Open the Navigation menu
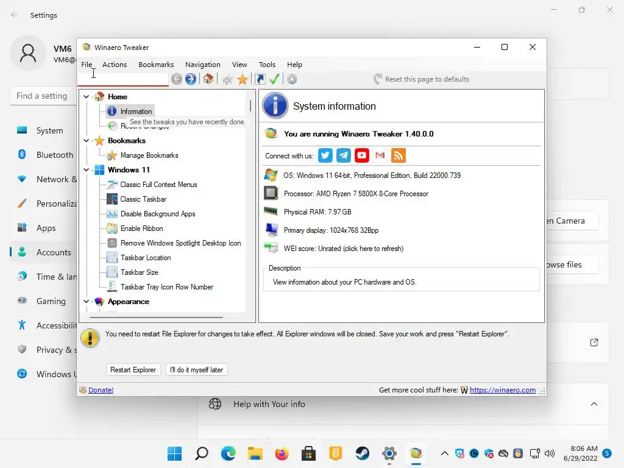The height and width of the screenshot is (468, 624). click(202, 65)
